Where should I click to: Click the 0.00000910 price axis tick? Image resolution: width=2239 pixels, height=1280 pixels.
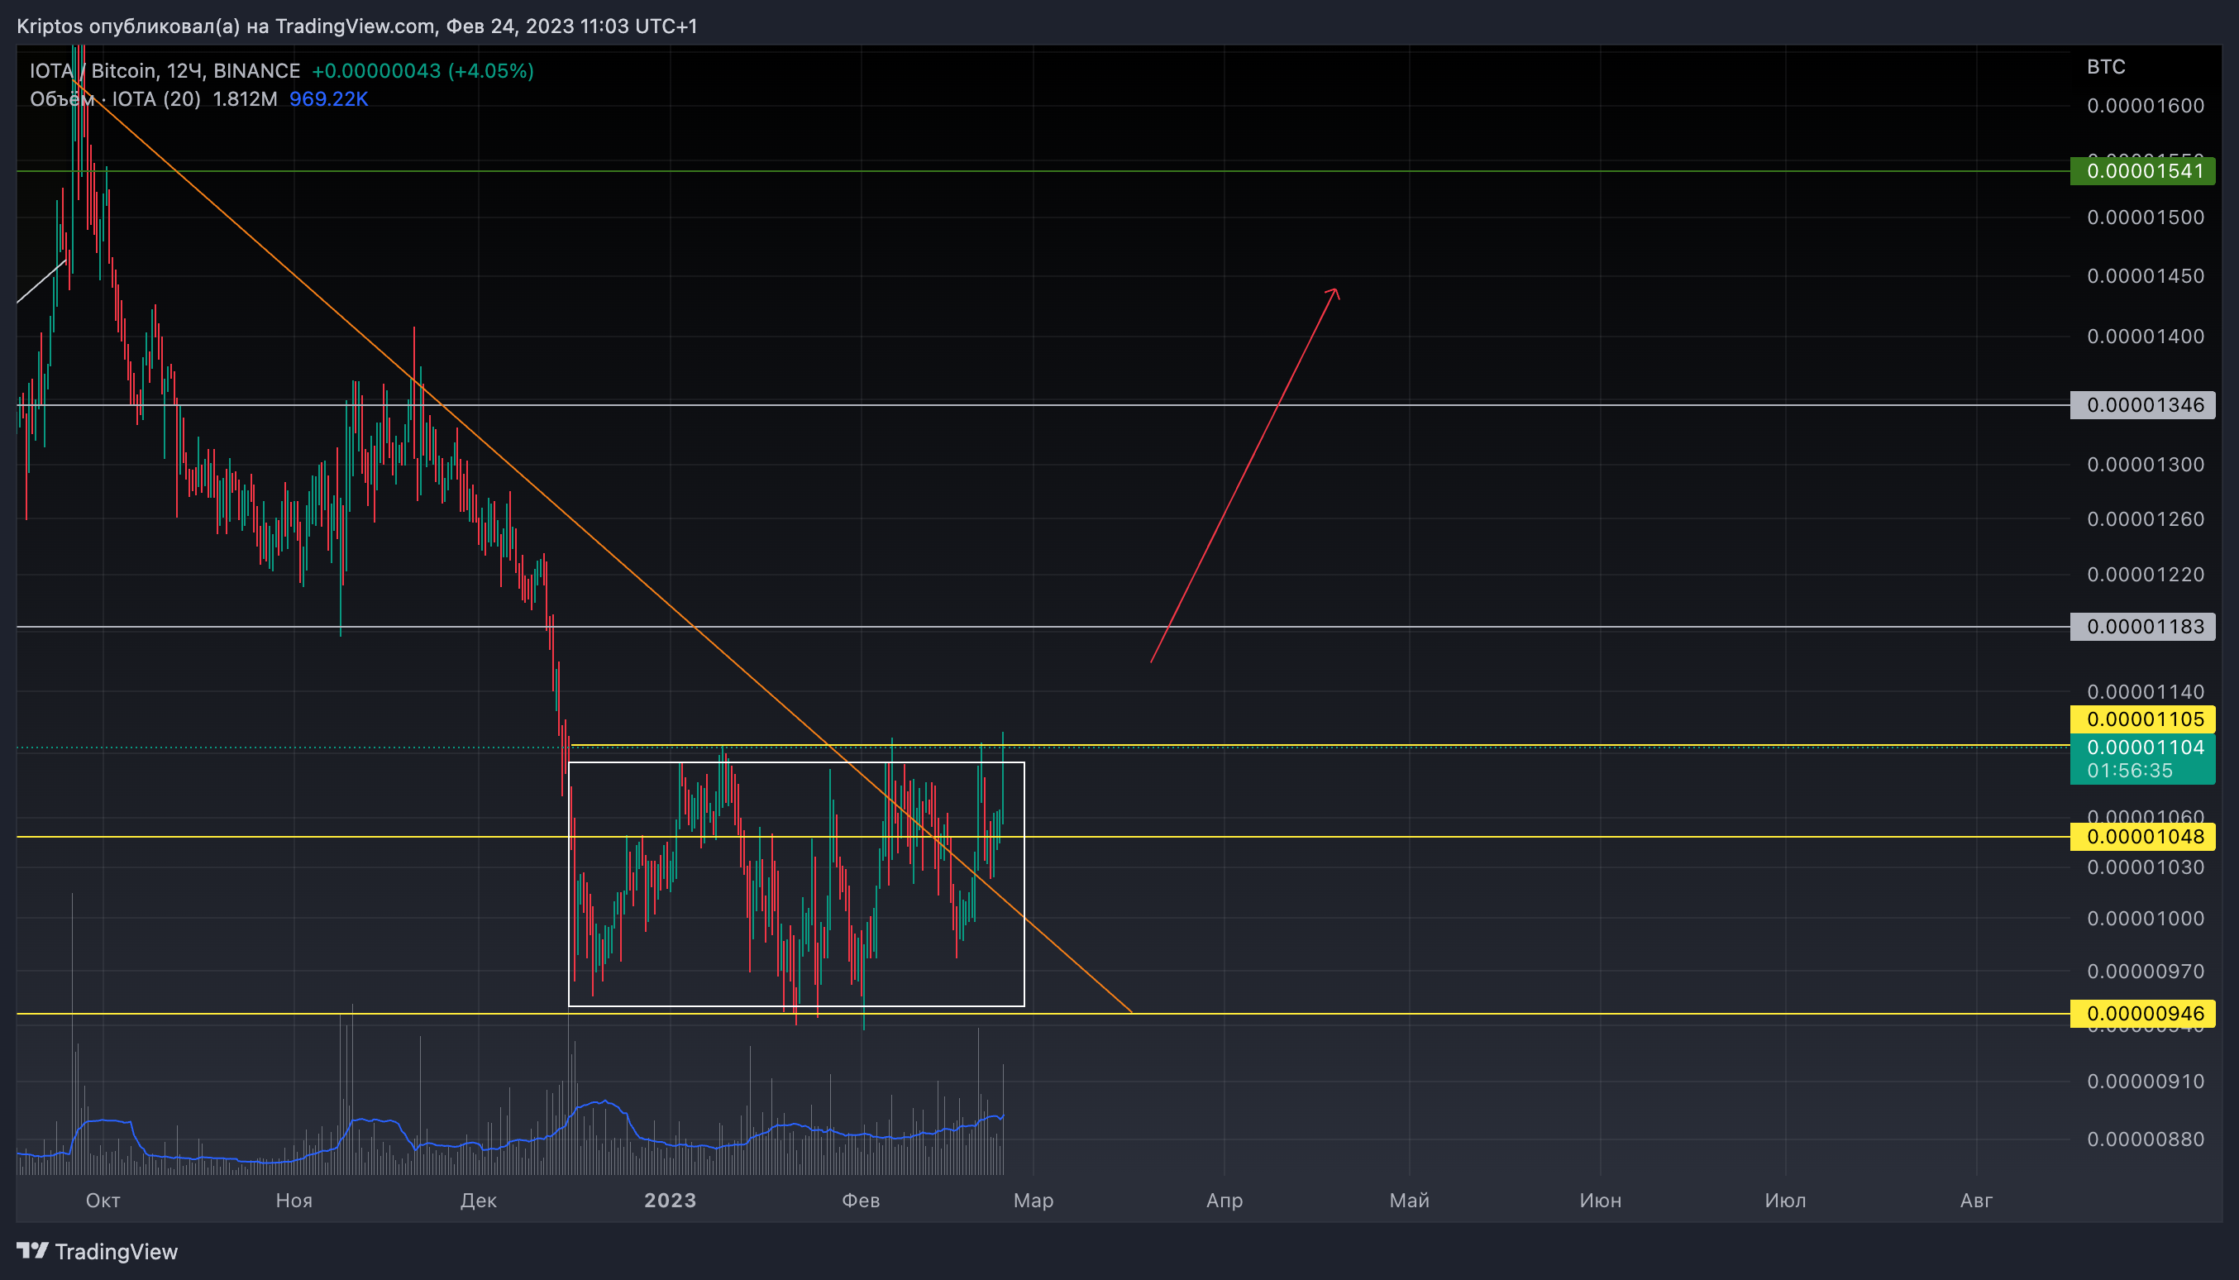[x=2145, y=1081]
